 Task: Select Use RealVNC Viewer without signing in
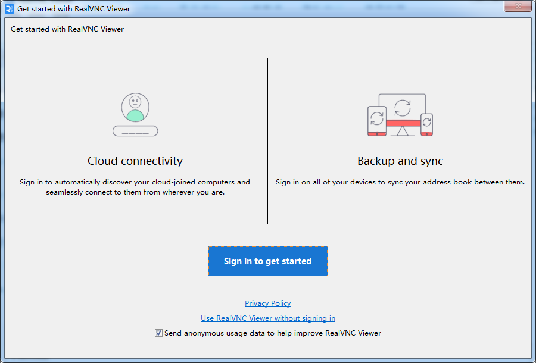(267, 318)
